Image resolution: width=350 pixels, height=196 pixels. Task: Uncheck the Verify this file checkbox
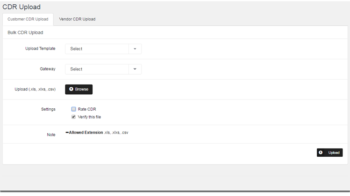pos(74,117)
